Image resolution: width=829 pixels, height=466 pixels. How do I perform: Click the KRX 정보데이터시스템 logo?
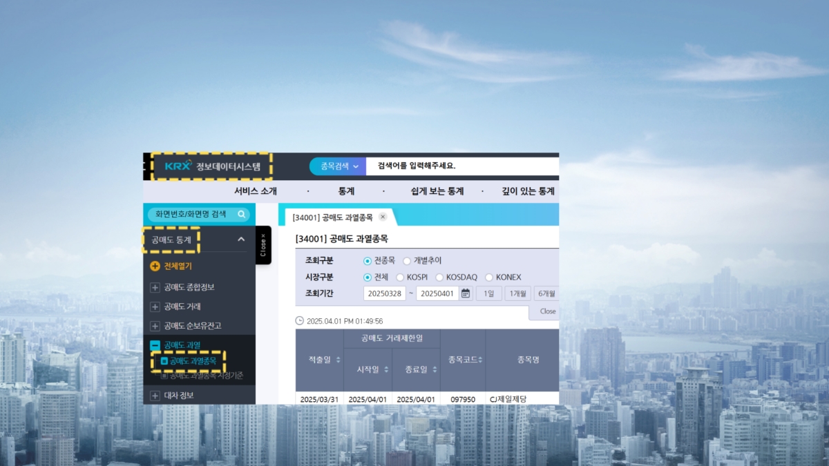point(213,166)
